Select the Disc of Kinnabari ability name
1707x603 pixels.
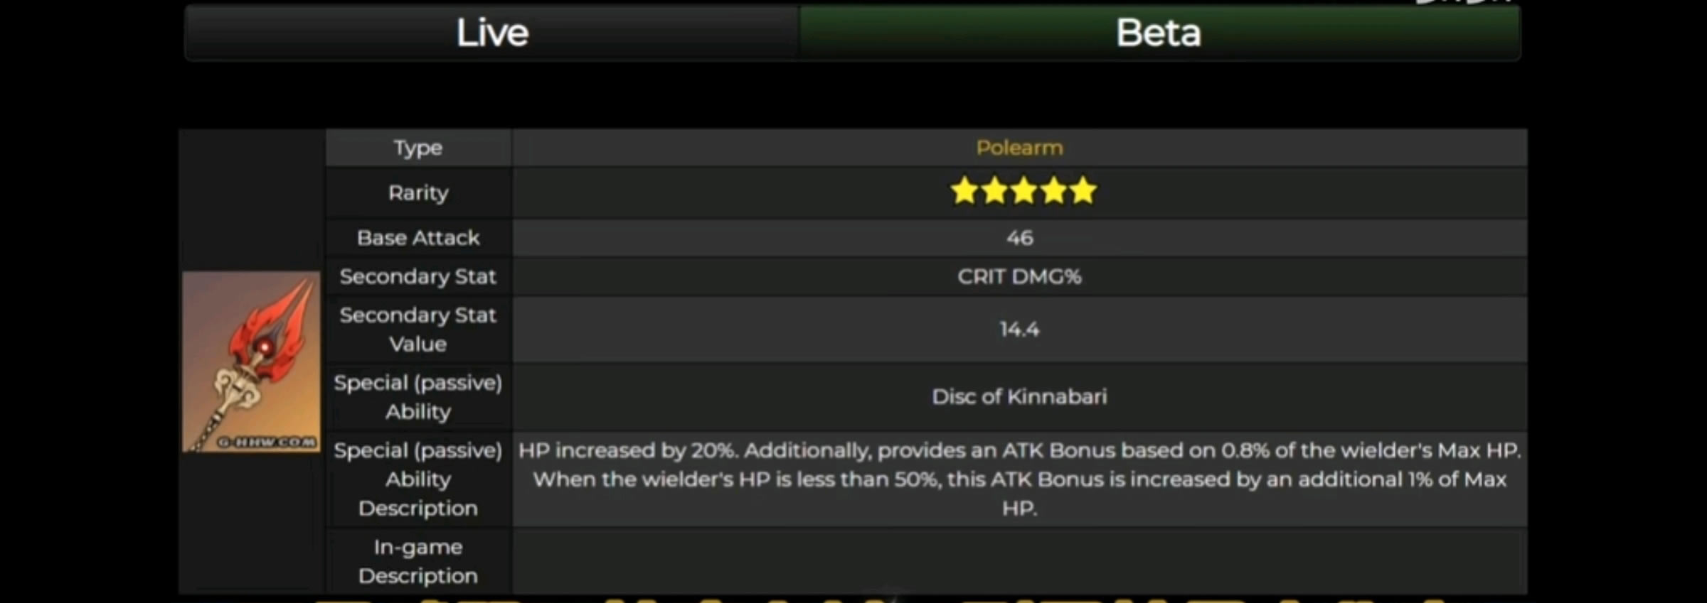(x=1019, y=396)
